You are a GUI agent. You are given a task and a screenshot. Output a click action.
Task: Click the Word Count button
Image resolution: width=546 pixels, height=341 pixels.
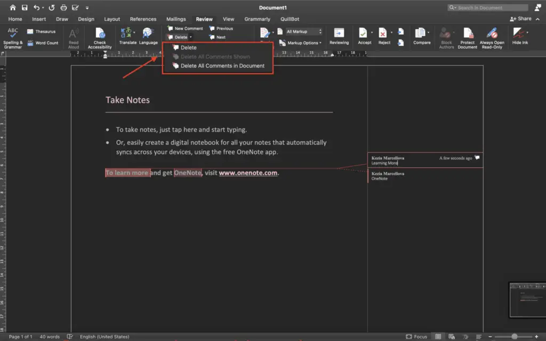43,43
